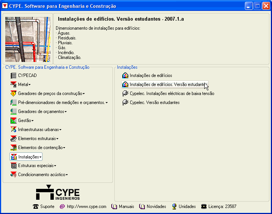
Task: Close the CYPE window
Action: (266, 6)
